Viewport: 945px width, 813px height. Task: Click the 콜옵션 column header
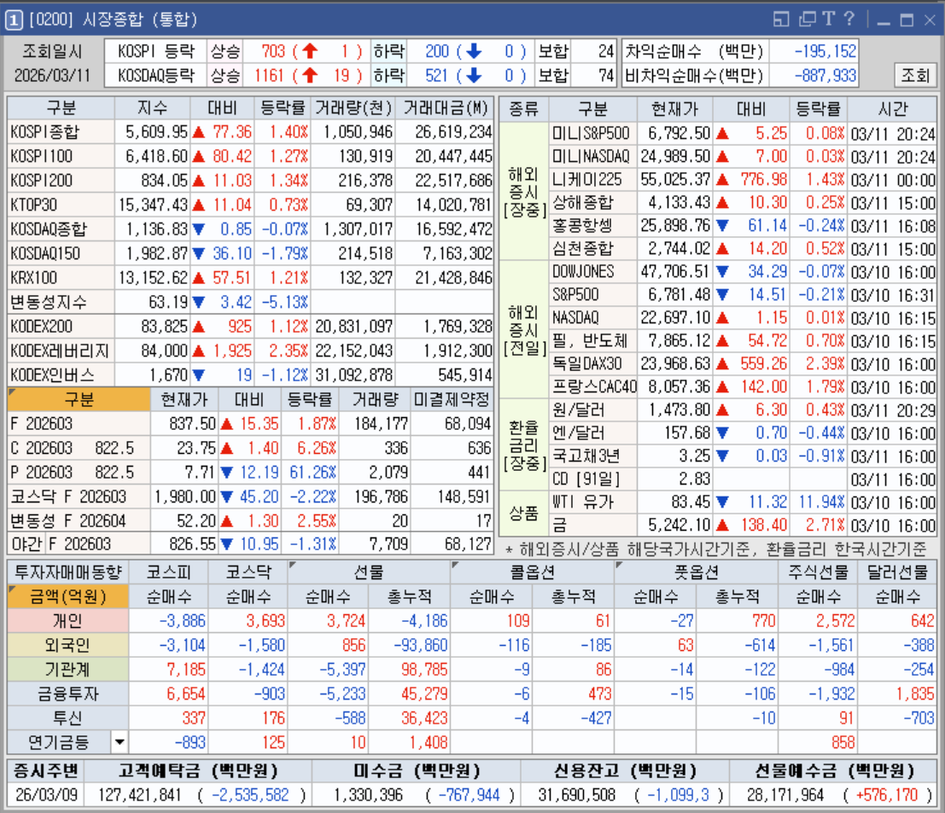click(x=532, y=572)
